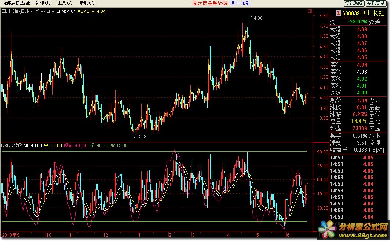
Task: Click the 涨跌 value 0.01
Action: pyautogui.click(x=362, y=108)
